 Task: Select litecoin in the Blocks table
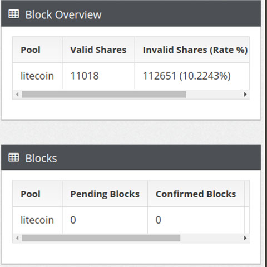tap(37, 220)
